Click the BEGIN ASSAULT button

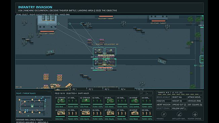(x=163, y=97)
